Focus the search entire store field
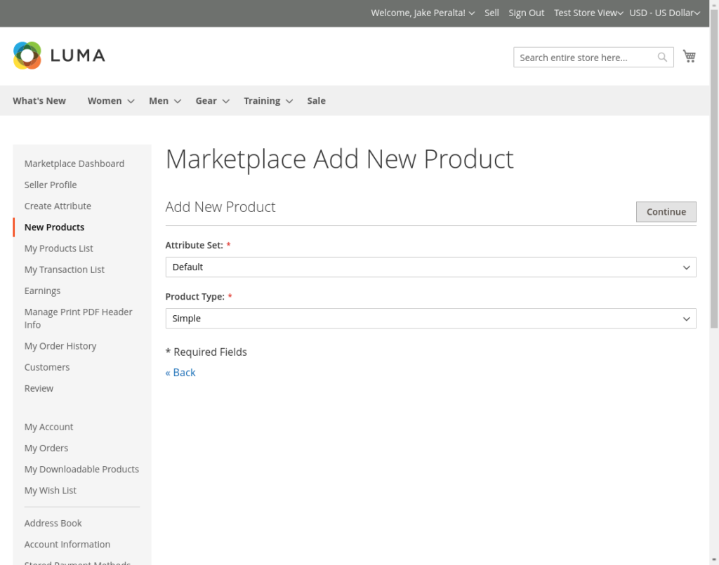Viewport: 719px width, 565px height. click(584, 58)
